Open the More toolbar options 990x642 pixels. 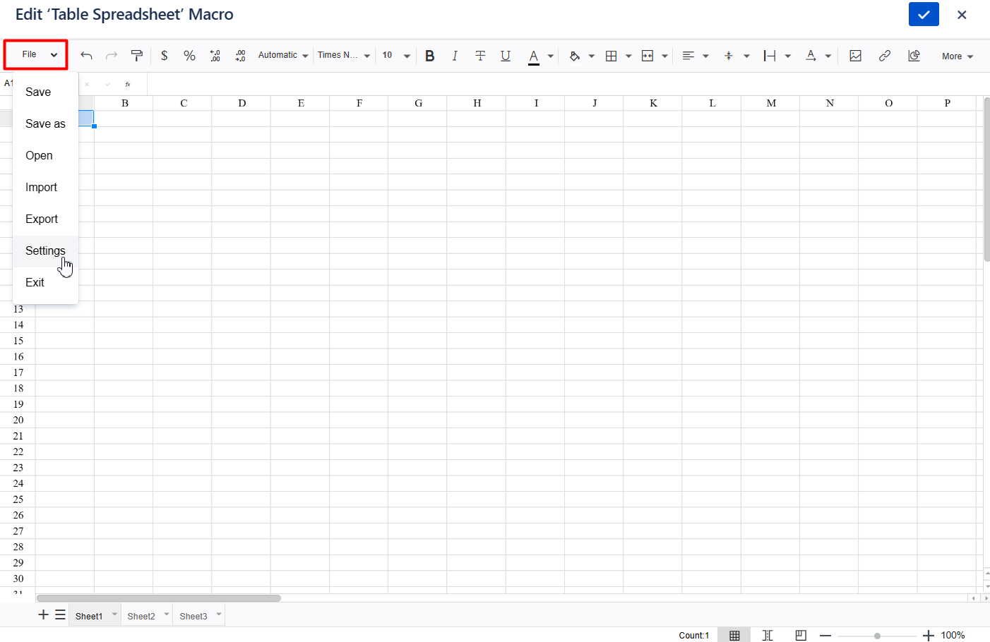click(957, 56)
